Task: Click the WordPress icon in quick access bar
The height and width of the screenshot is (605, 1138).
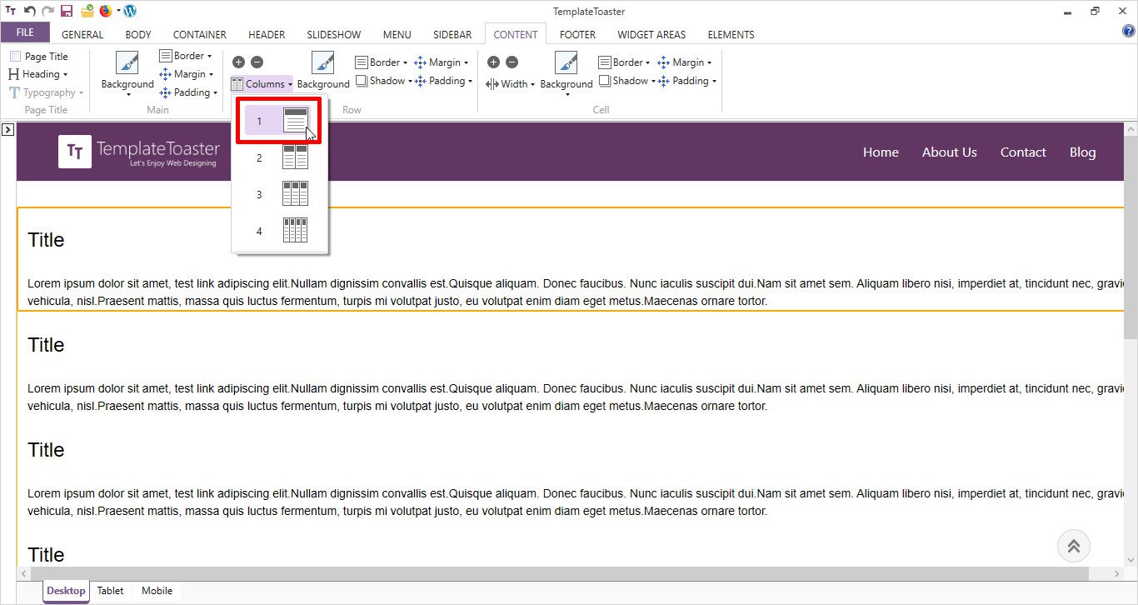Action: pyautogui.click(x=130, y=11)
